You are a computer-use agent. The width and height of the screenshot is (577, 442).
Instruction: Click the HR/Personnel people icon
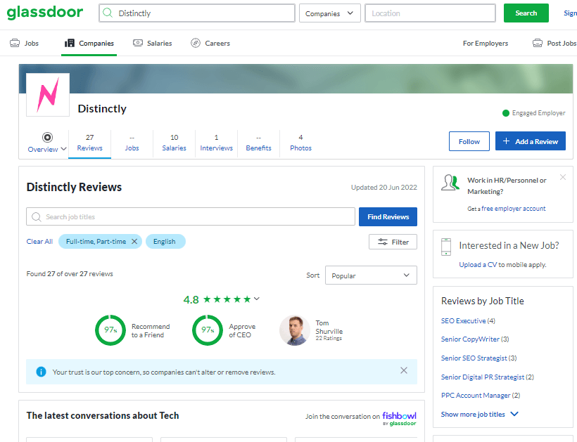pyautogui.click(x=450, y=183)
